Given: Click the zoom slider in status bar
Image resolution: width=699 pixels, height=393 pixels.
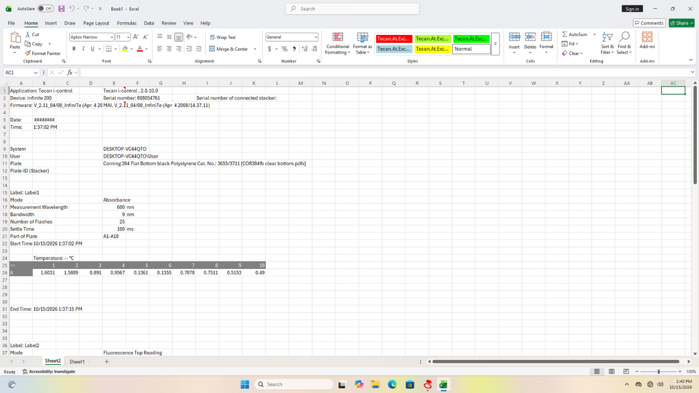Looking at the screenshot, I should point(659,371).
